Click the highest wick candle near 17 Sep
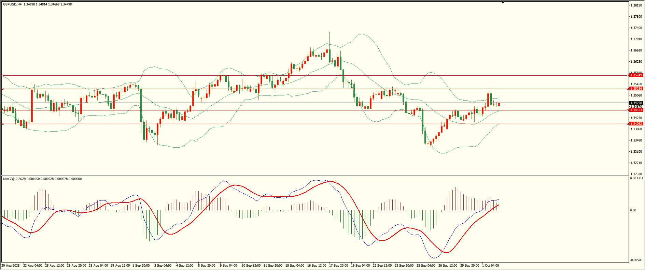 coord(329,51)
